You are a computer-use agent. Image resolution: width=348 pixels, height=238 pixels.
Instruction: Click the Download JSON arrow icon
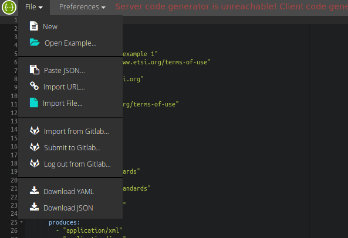pos(35,207)
